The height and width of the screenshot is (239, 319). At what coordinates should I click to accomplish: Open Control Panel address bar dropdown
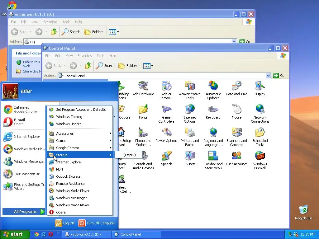click(268, 76)
